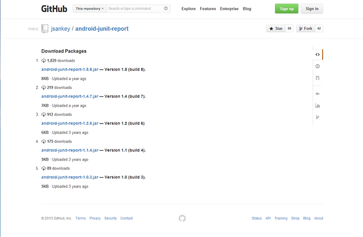Click the GitHub Octocat footer logo
The width and height of the screenshot is (363, 237).
[182, 218]
